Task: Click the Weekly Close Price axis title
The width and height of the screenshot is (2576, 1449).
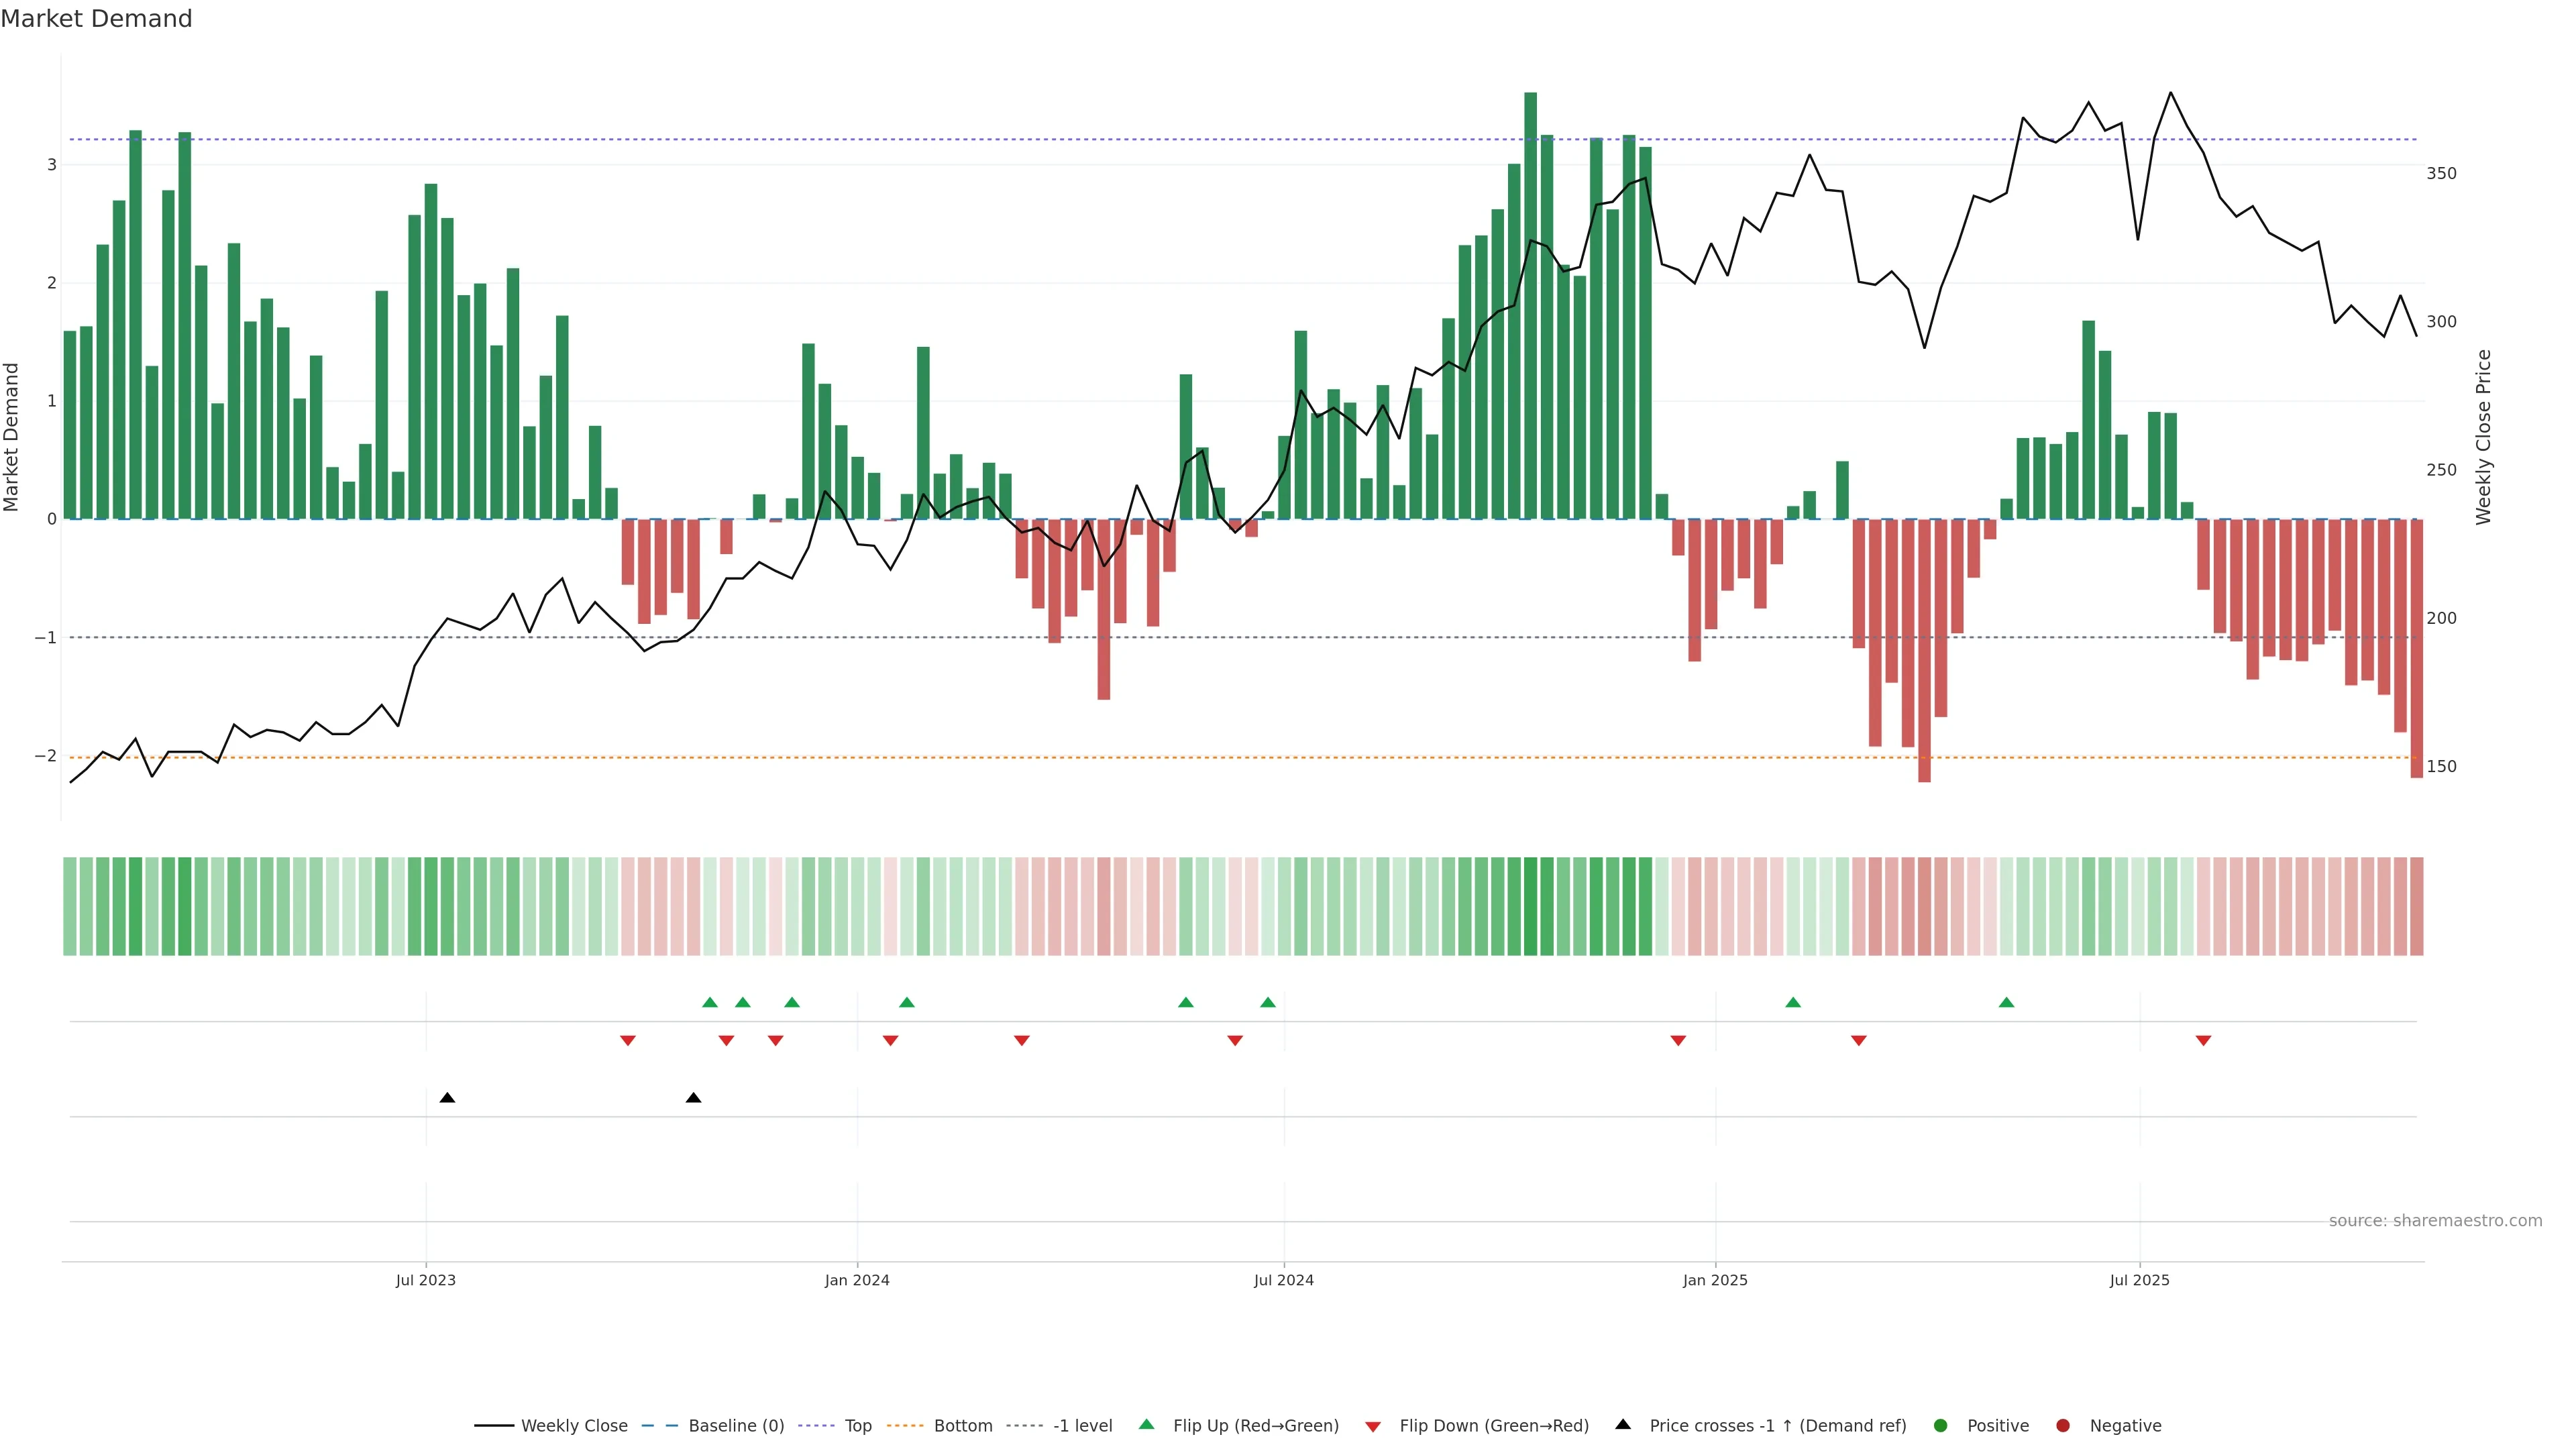Action: pyautogui.click(x=2484, y=437)
